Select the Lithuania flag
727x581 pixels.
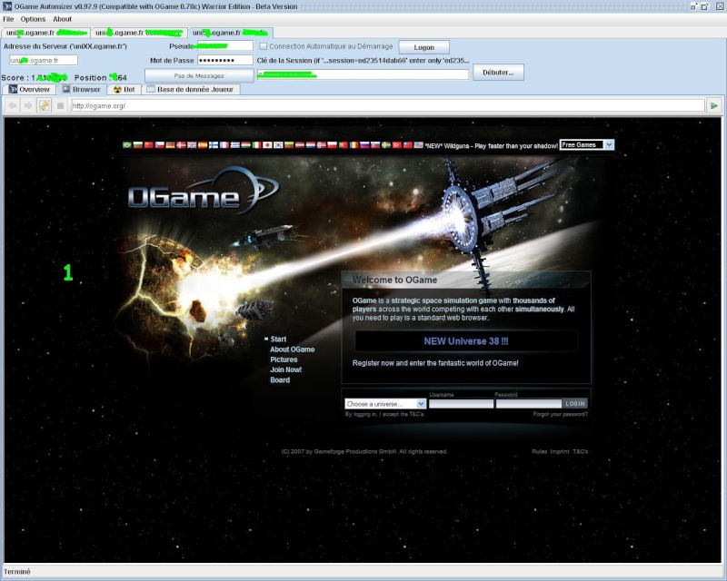(x=289, y=145)
